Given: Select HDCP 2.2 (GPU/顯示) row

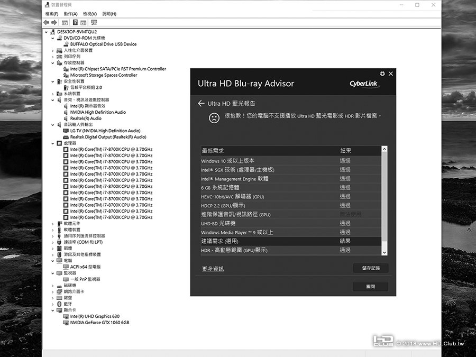Looking at the screenshot, I should pos(291,206).
